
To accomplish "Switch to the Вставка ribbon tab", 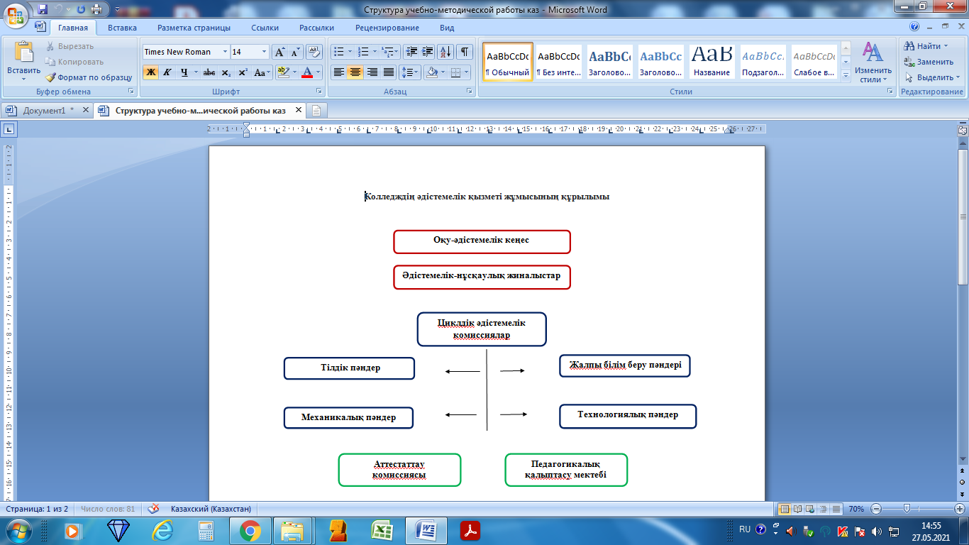I will coord(122,28).
